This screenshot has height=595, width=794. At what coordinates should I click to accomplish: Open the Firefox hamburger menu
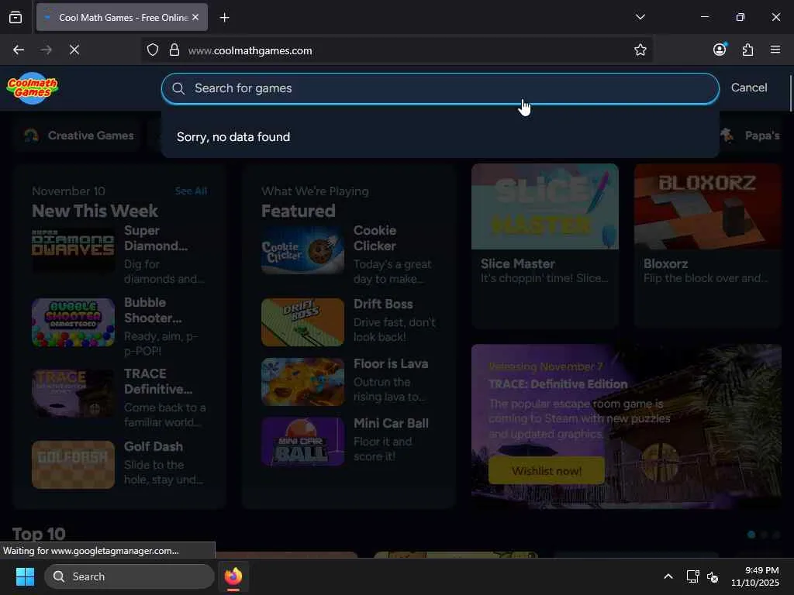pos(775,50)
